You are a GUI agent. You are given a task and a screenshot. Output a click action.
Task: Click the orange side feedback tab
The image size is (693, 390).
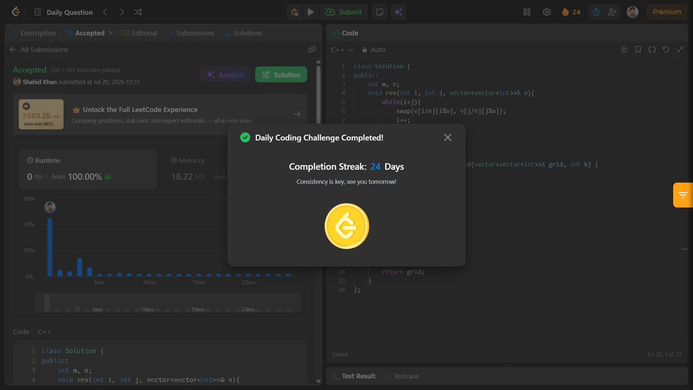point(683,195)
